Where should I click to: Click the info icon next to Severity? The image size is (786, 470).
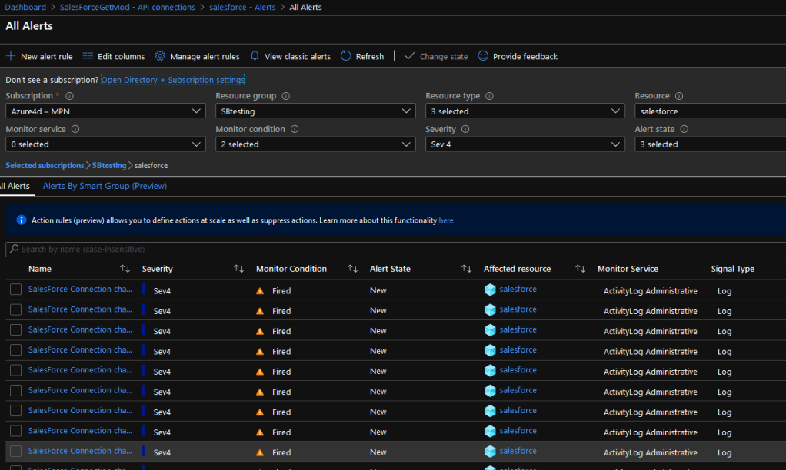click(x=464, y=129)
